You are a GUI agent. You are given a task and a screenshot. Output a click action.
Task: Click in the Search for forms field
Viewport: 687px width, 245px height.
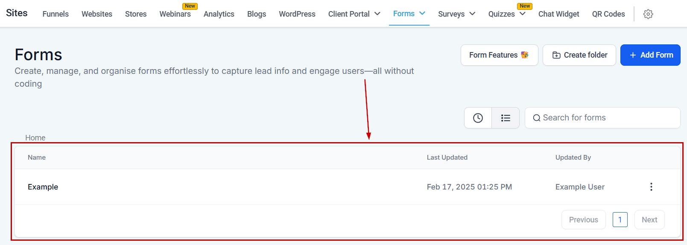point(606,118)
